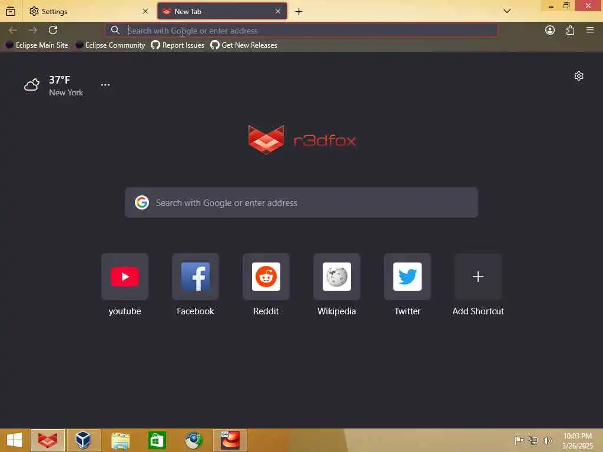Click the r3dfox logo

click(x=302, y=139)
